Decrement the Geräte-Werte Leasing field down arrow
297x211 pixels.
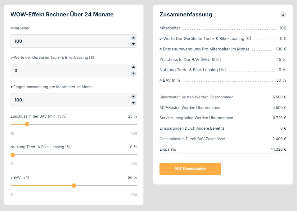pos(133,74)
